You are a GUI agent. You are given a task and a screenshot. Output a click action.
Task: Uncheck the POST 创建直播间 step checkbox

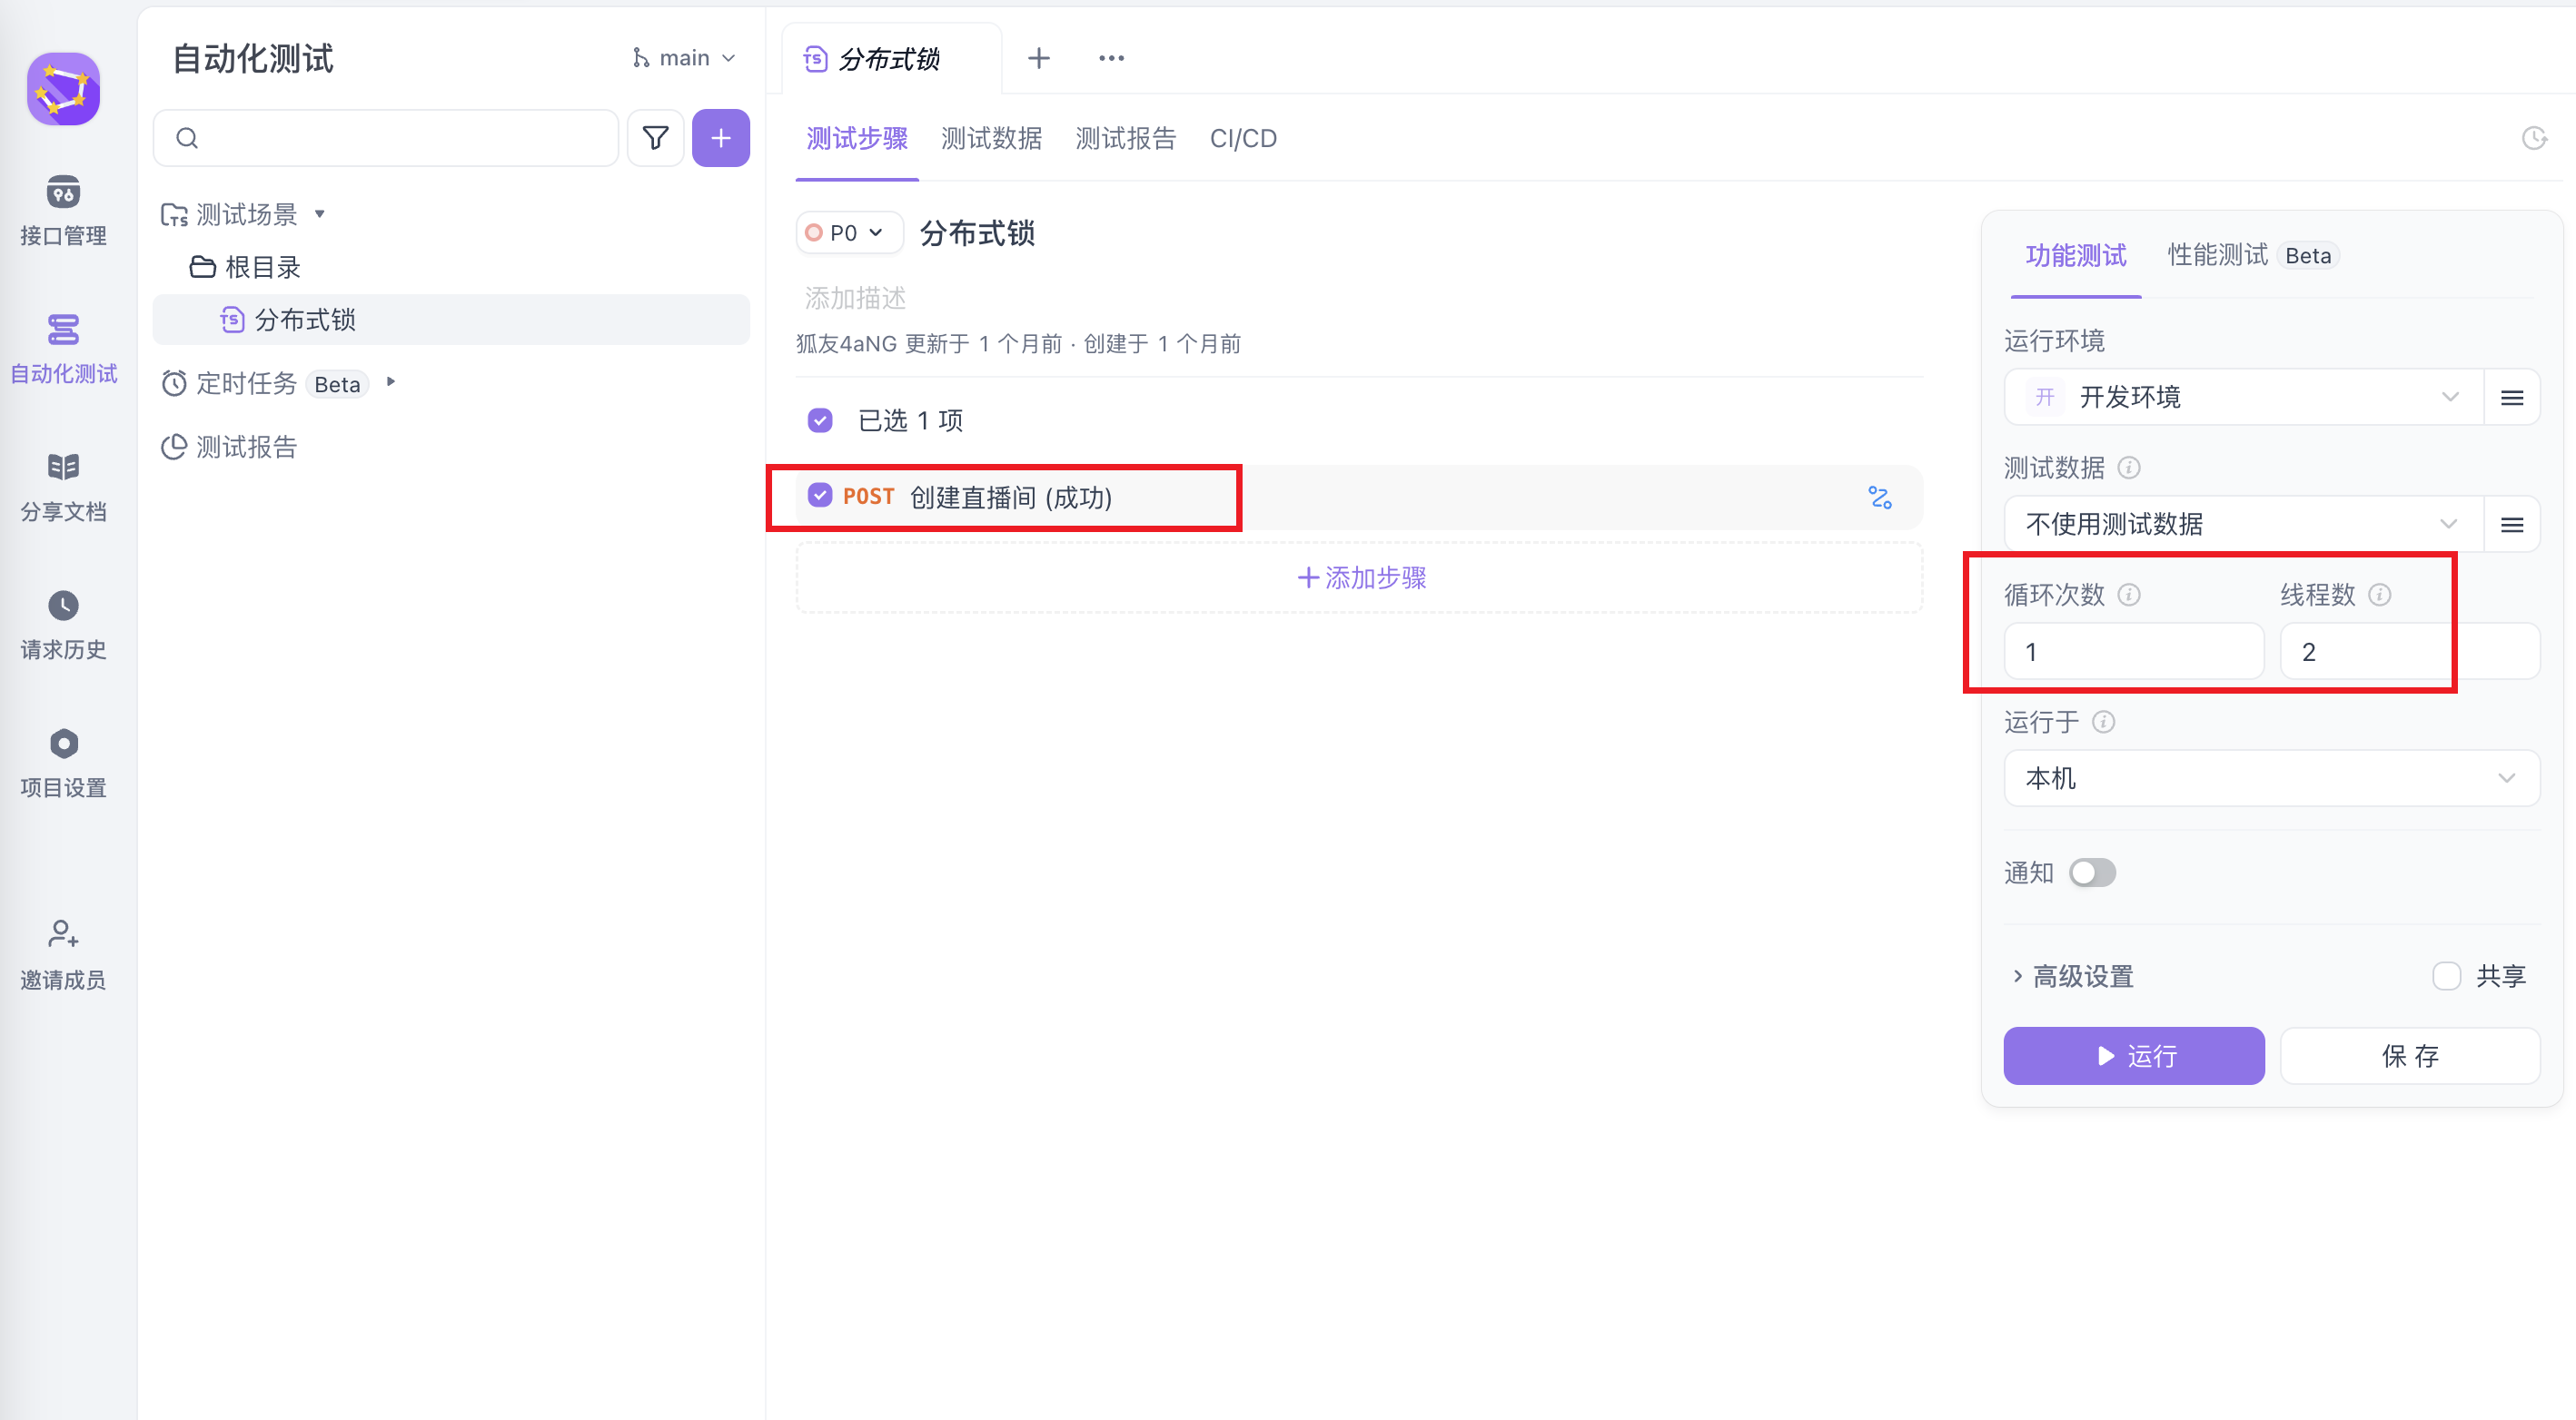point(820,496)
